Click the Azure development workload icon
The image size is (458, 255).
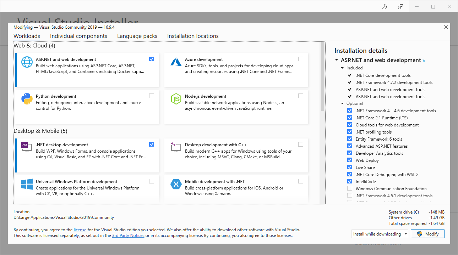pos(176,62)
